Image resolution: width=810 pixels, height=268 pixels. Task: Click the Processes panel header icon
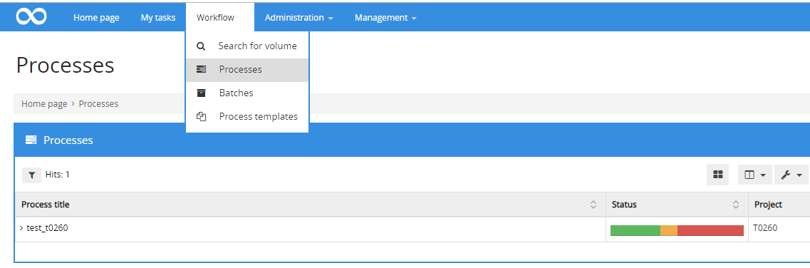[31, 140]
